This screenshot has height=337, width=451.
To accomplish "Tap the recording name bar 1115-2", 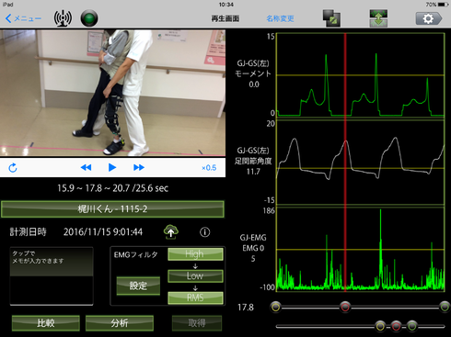I will tap(112, 209).
